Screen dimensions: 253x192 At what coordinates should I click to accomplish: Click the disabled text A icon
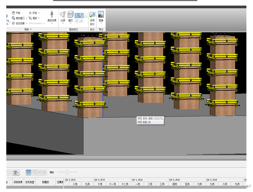(81, 21)
